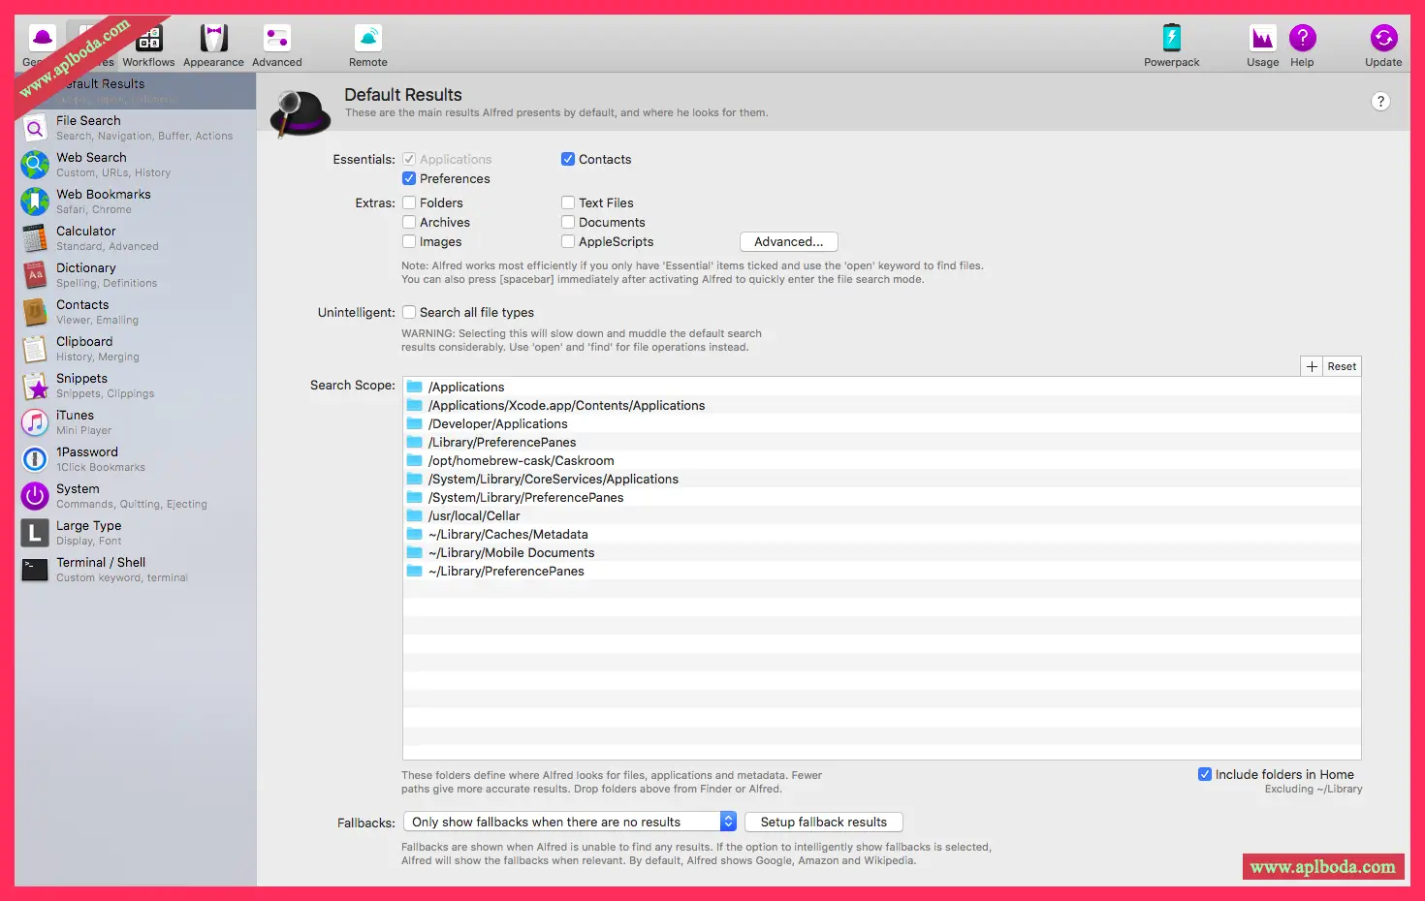This screenshot has height=901, width=1425.
Task: Click Setup fallback results button
Action: pos(823,823)
